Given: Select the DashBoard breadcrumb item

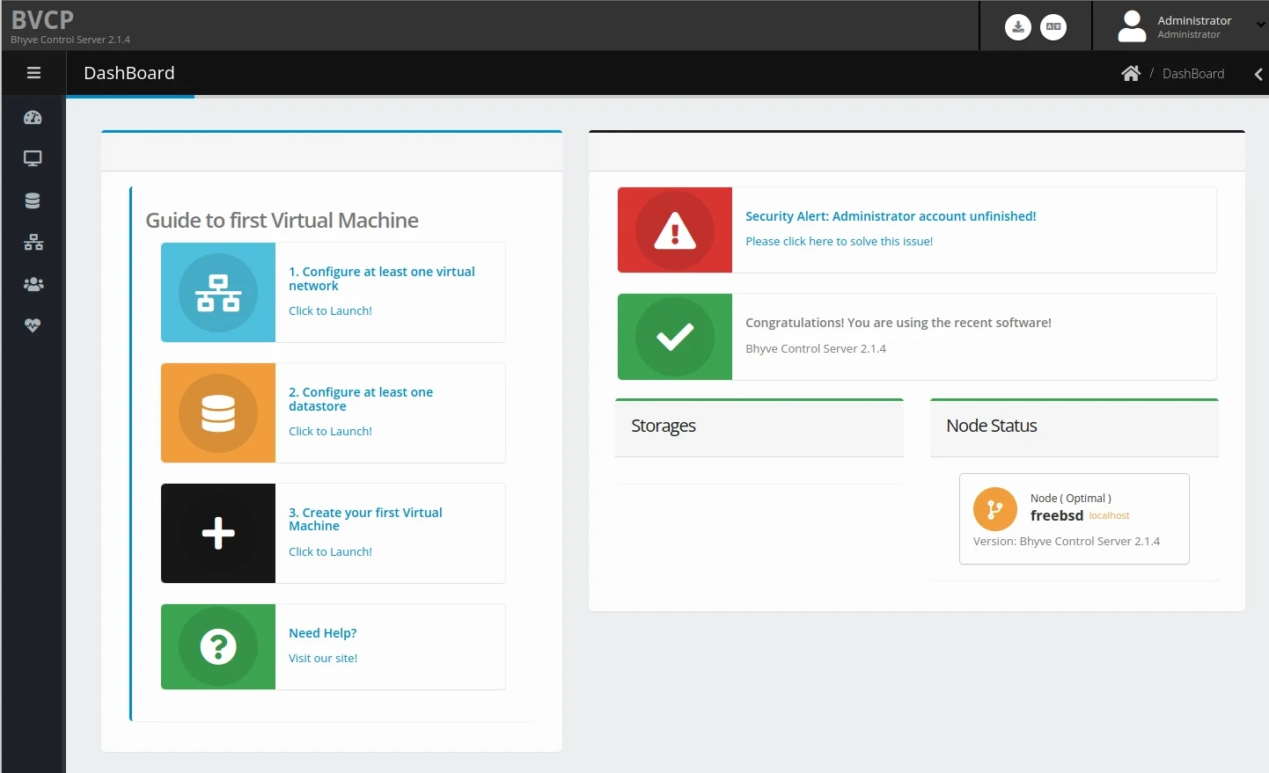Looking at the screenshot, I should click(1192, 74).
